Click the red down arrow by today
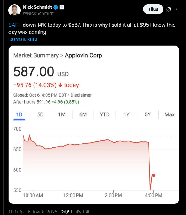 (x=60, y=85)
